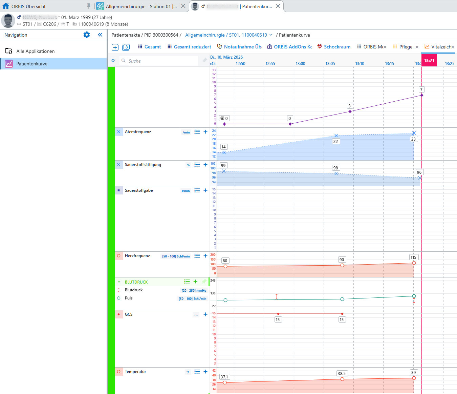
Task: Click the add new tab plus icon
Action: click(x=115, y=47)
